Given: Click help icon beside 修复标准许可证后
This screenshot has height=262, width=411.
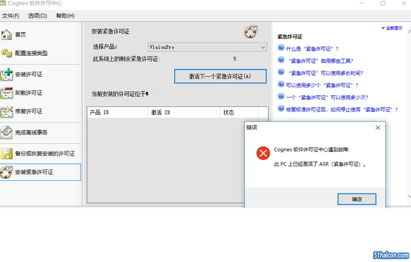Looking at the screenshot, I should pyautogui.click(x=281, y=108).
